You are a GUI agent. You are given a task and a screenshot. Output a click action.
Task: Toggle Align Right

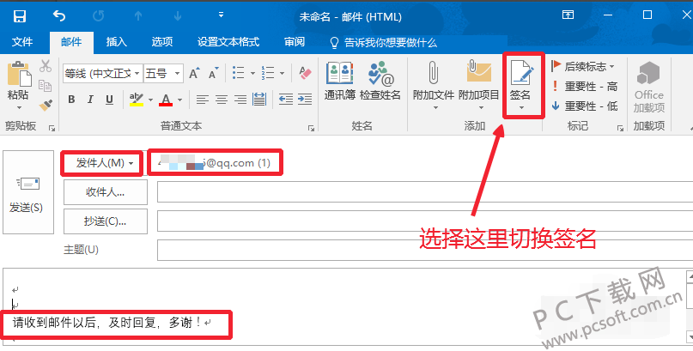coord(240,100)
